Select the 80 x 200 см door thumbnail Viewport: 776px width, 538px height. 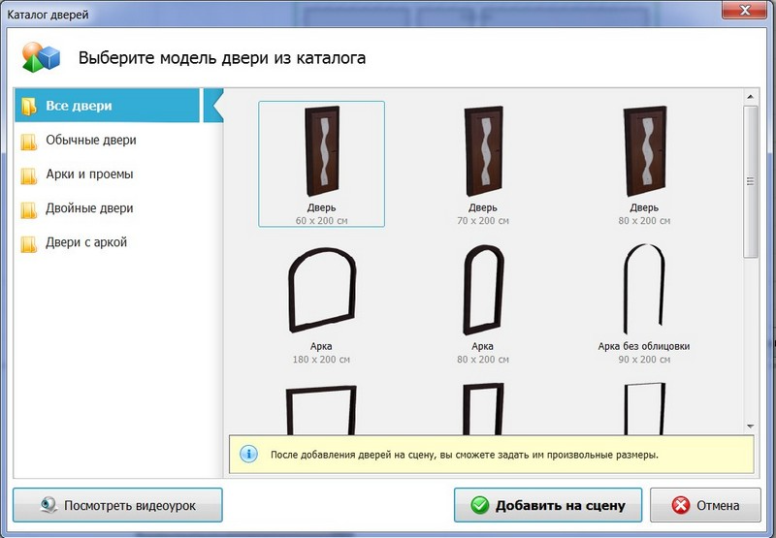(644, 164)
